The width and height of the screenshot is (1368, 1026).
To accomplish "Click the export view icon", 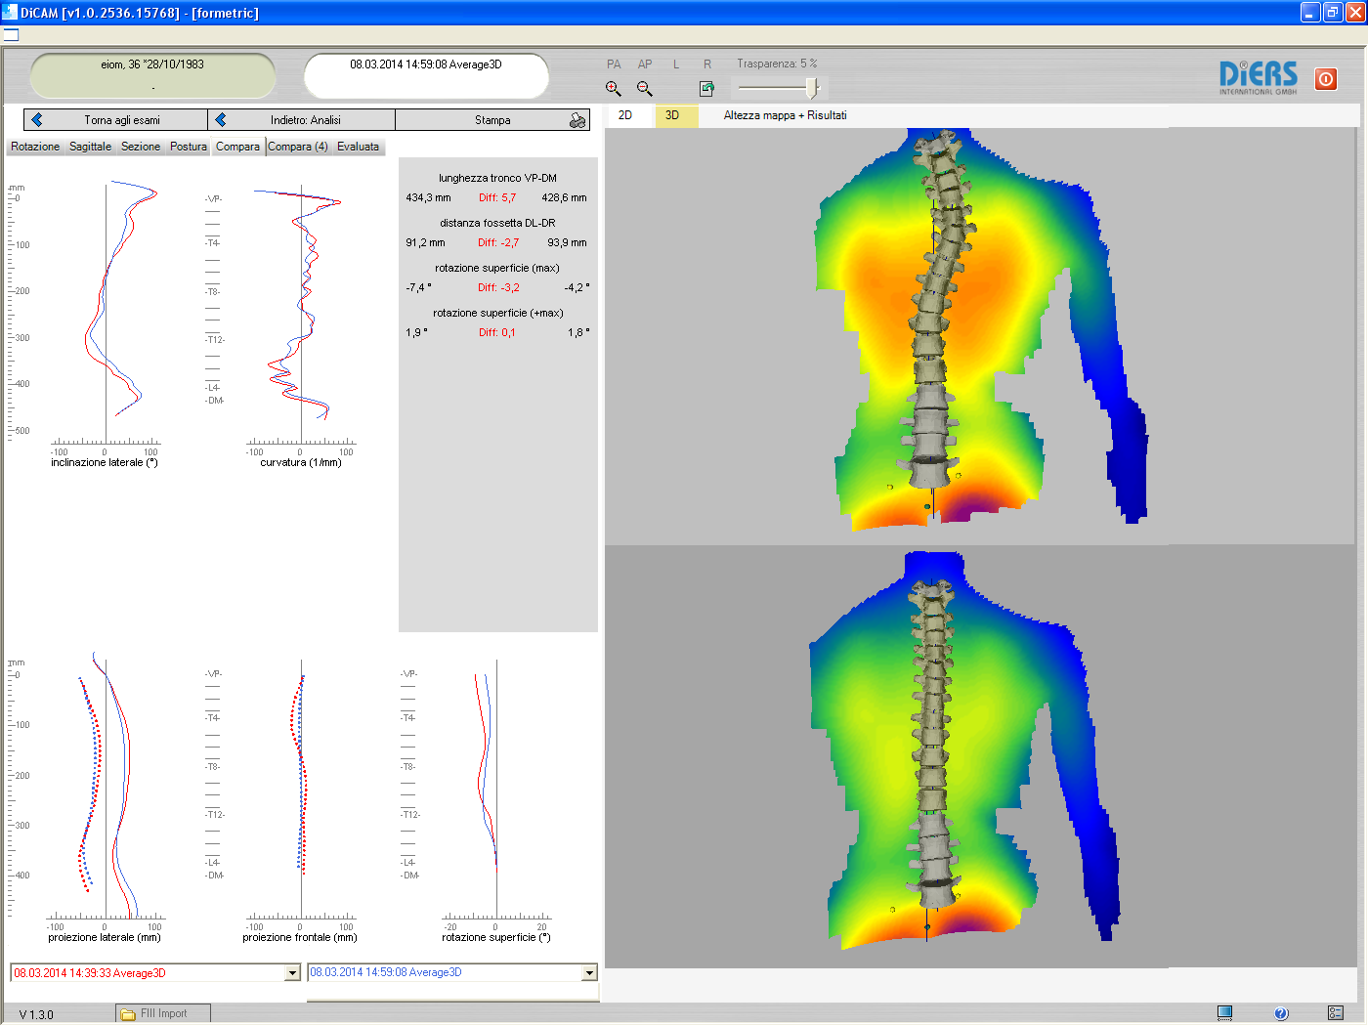I will click(x=706, y=89).
